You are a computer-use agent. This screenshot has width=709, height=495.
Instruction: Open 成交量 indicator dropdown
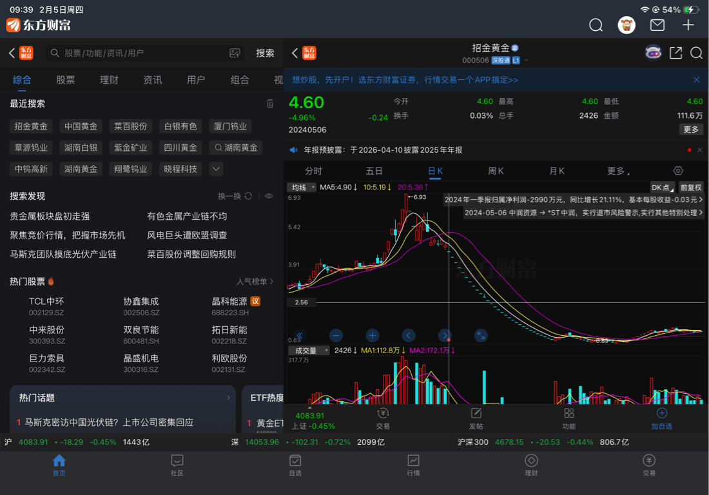pyautogui.click(x=309, y=351)
